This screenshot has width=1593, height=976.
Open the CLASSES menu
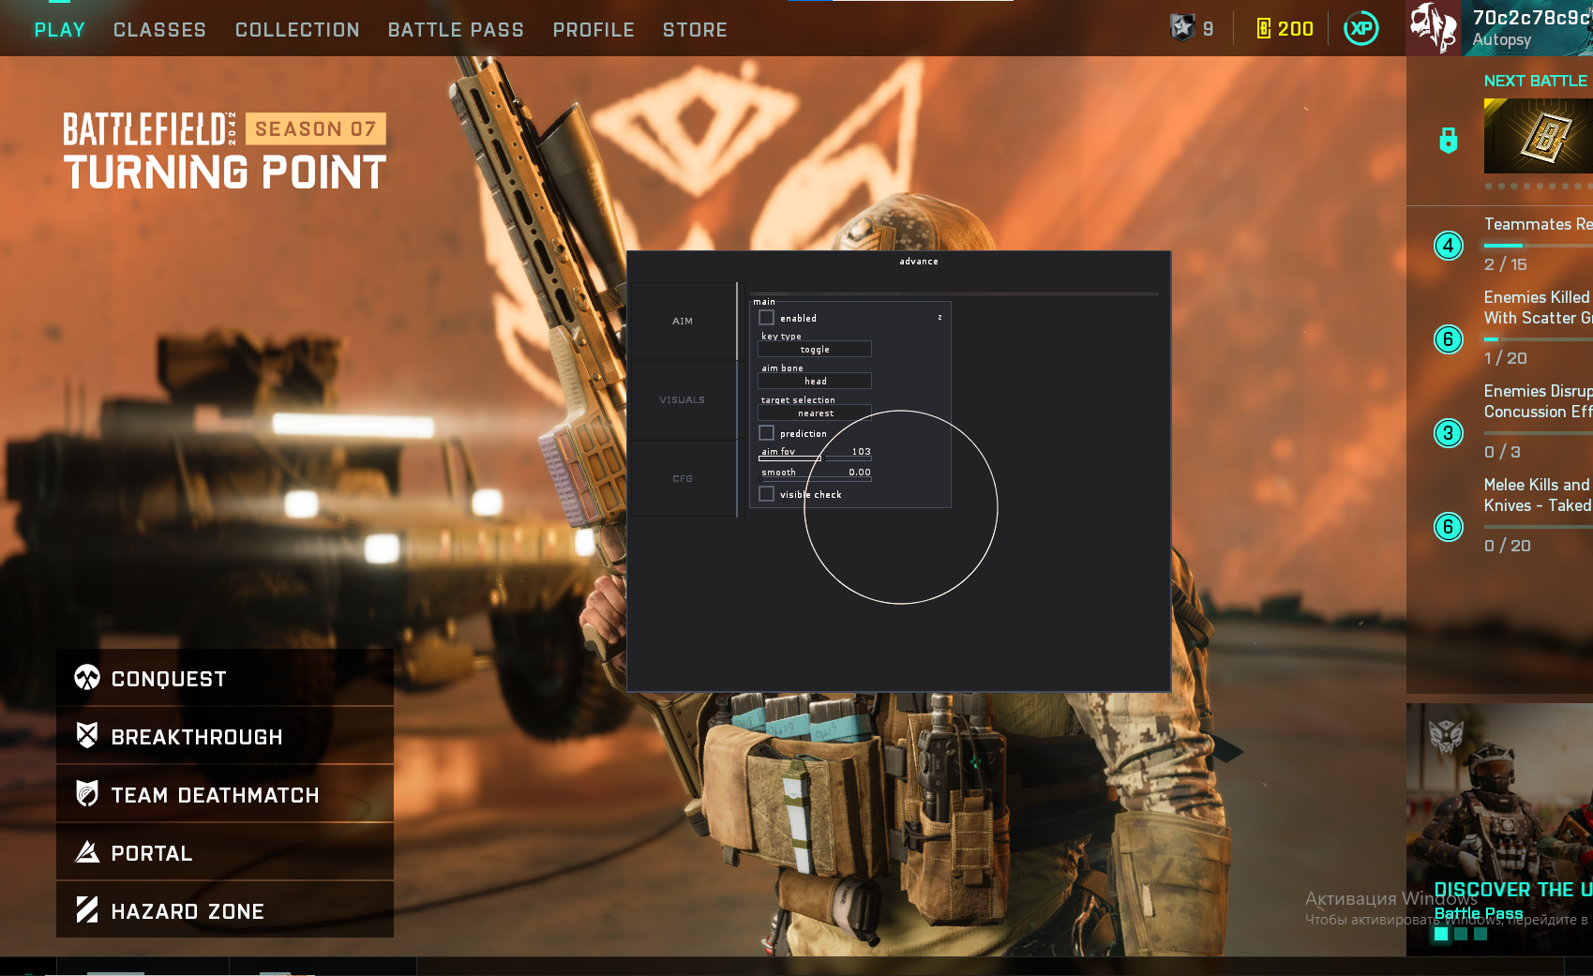[x=159, y=30]
